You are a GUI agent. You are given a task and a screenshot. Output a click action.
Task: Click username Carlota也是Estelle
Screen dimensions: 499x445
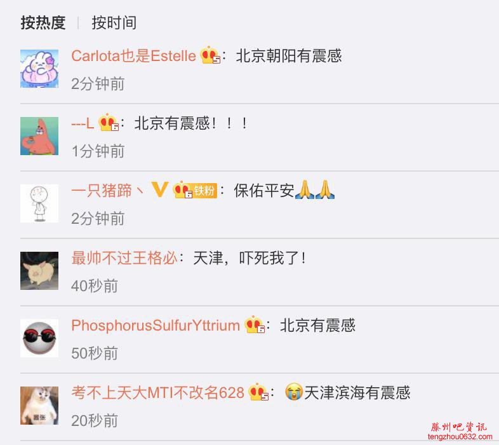tap(134, 56)
